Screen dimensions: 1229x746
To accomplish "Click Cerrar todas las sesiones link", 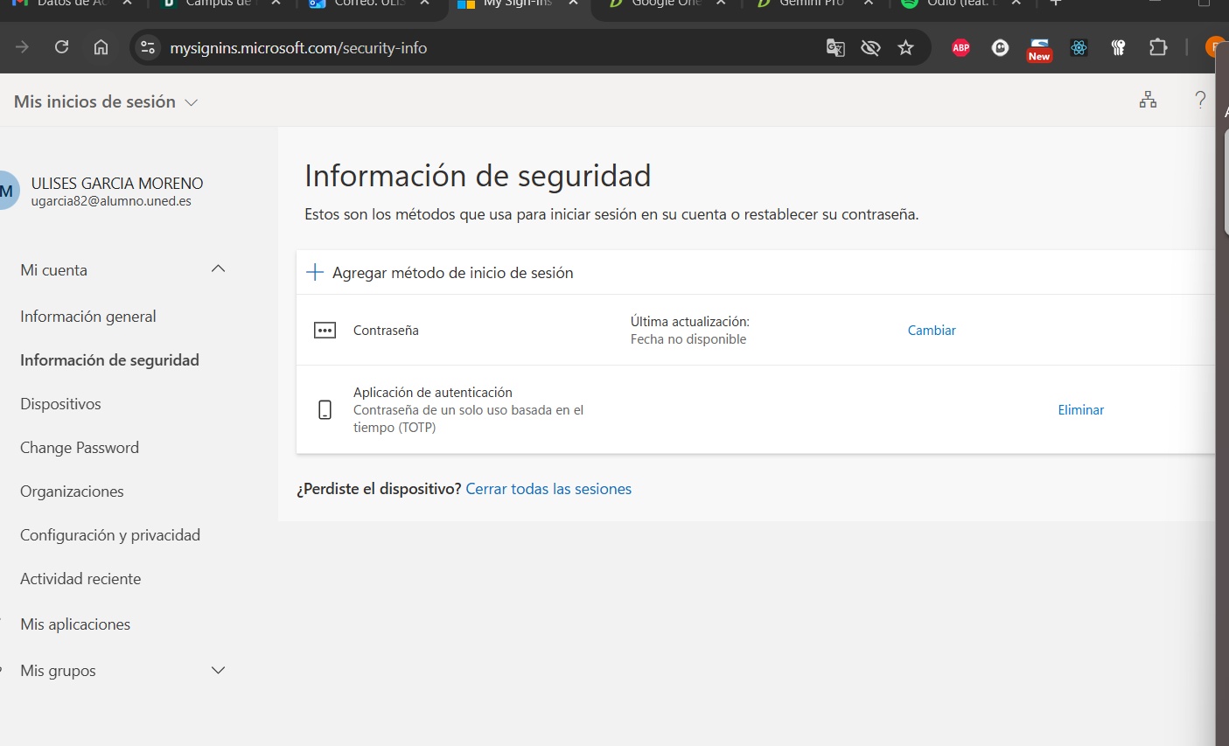I will (x=548, y=488).
